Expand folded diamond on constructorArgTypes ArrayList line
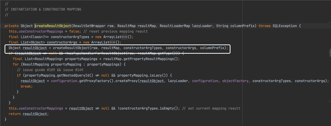 click(125, 37)
